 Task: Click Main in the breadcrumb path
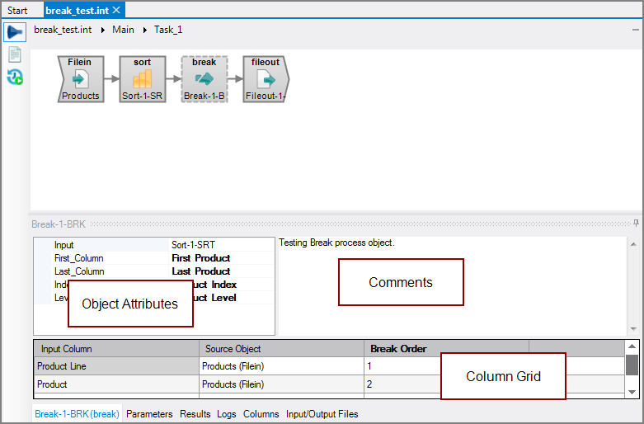click(123, 30)
